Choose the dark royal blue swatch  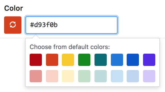(133, 60)
